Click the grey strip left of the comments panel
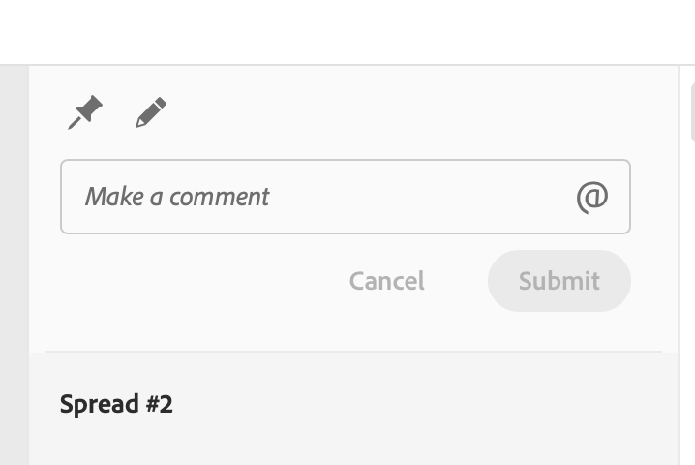This screenshot has height=465, width=695. (14, 262)
